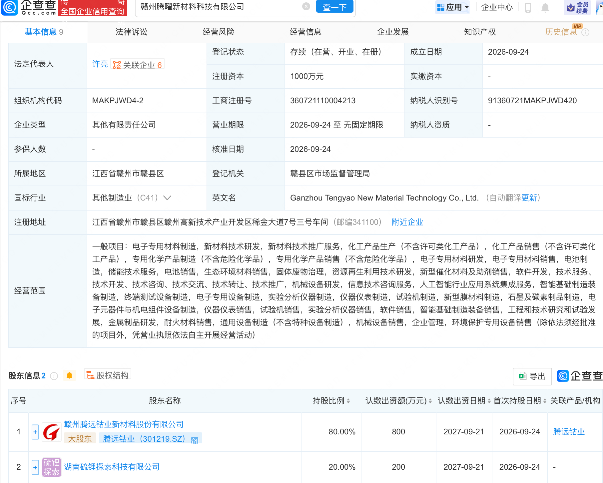Image resolution: width=603 pixels, height=483 pixels.
Task: Click the info icon beside 历史信息
Action: tap(585, 32)
